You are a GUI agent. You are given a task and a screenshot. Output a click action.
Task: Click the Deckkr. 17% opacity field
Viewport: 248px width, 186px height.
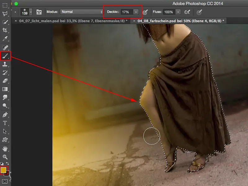(x=127, y=12)
